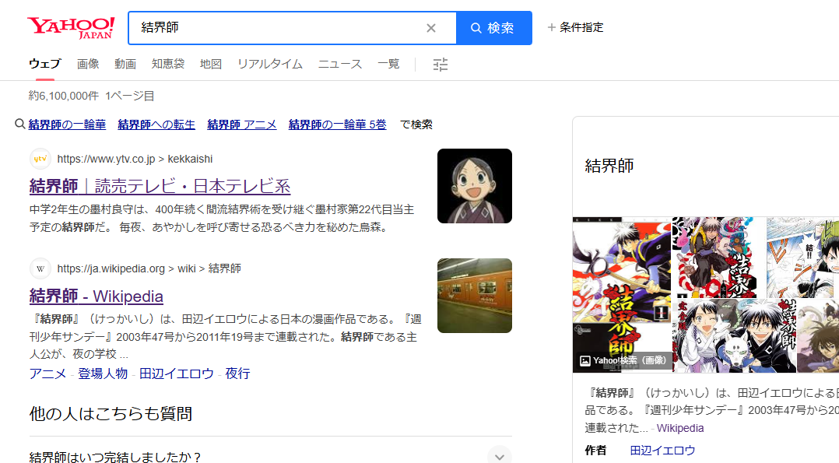Open the ニュース tab
Image resolution: width=839 pixels, height=463 pixels.
pyautogui.click(x=340, y=64)
